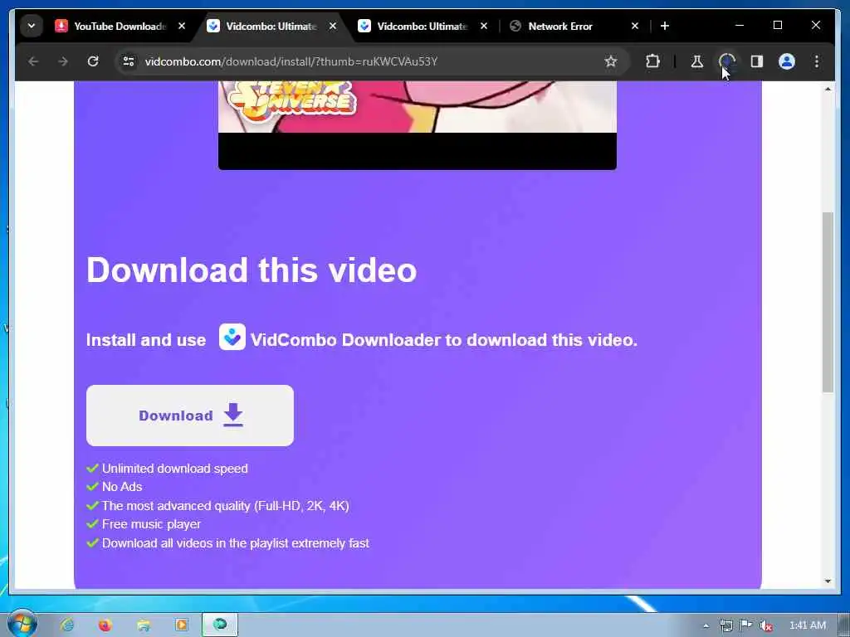Select the active Vidcombo: Ultimate tab
The image size is (850, 637).
[271, 26]
